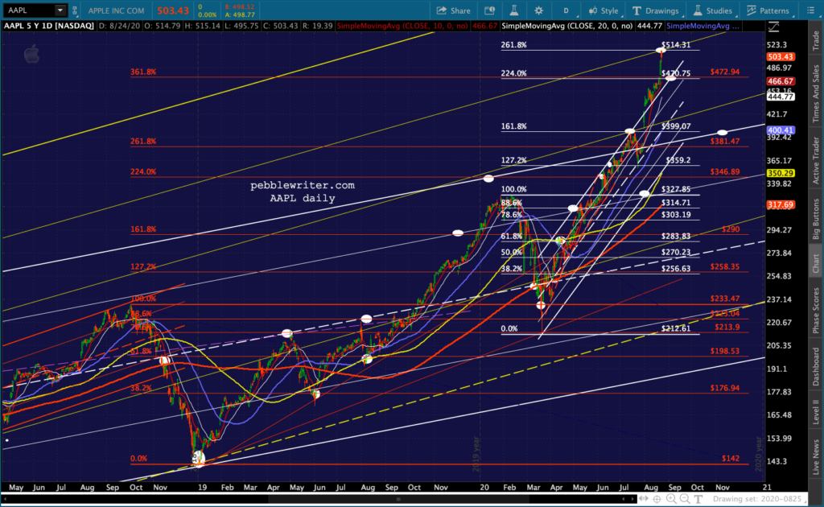
Task: Click the zoom in magnifier icon
Action: click(x=671, y=499)
